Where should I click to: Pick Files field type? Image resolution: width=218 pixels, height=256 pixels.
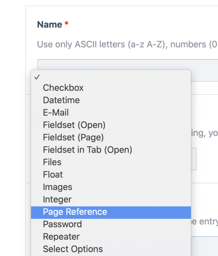52,162
